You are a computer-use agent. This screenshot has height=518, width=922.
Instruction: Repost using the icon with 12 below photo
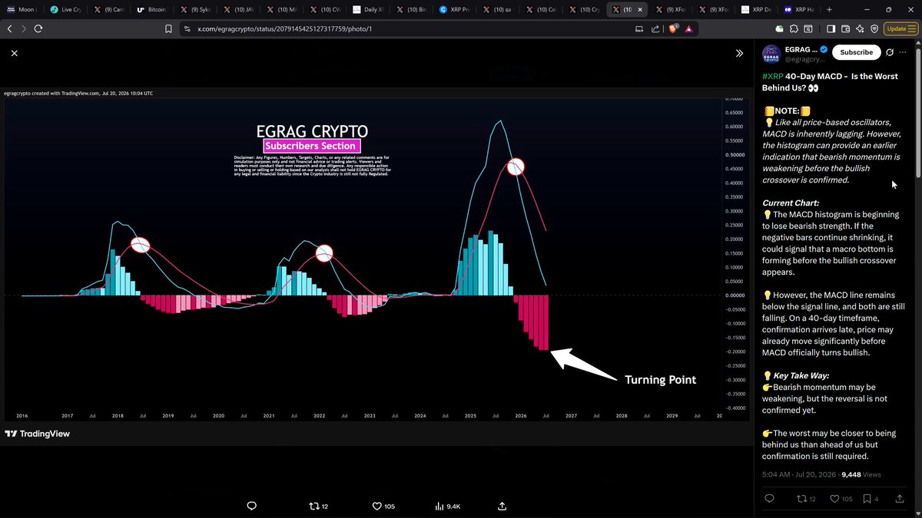pos(318,506)
